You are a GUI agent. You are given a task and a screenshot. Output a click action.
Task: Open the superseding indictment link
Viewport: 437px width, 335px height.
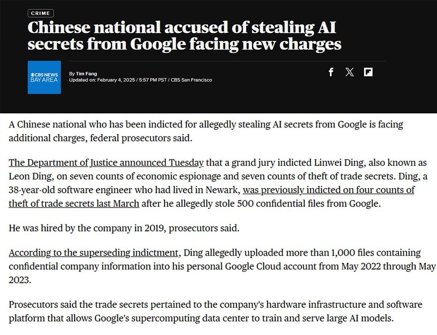[93, 252]
